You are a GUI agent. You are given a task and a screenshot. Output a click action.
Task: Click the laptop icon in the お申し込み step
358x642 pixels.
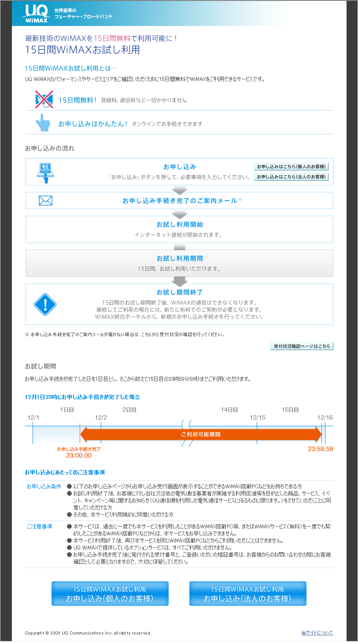click(x=45, y=173)
